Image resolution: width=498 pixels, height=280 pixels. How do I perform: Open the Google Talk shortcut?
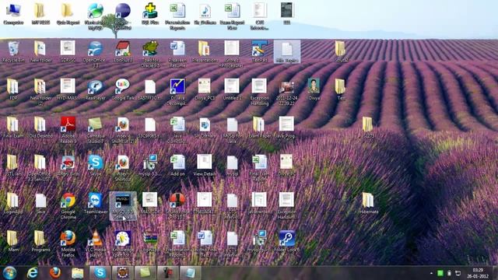[x=123, y=89]
